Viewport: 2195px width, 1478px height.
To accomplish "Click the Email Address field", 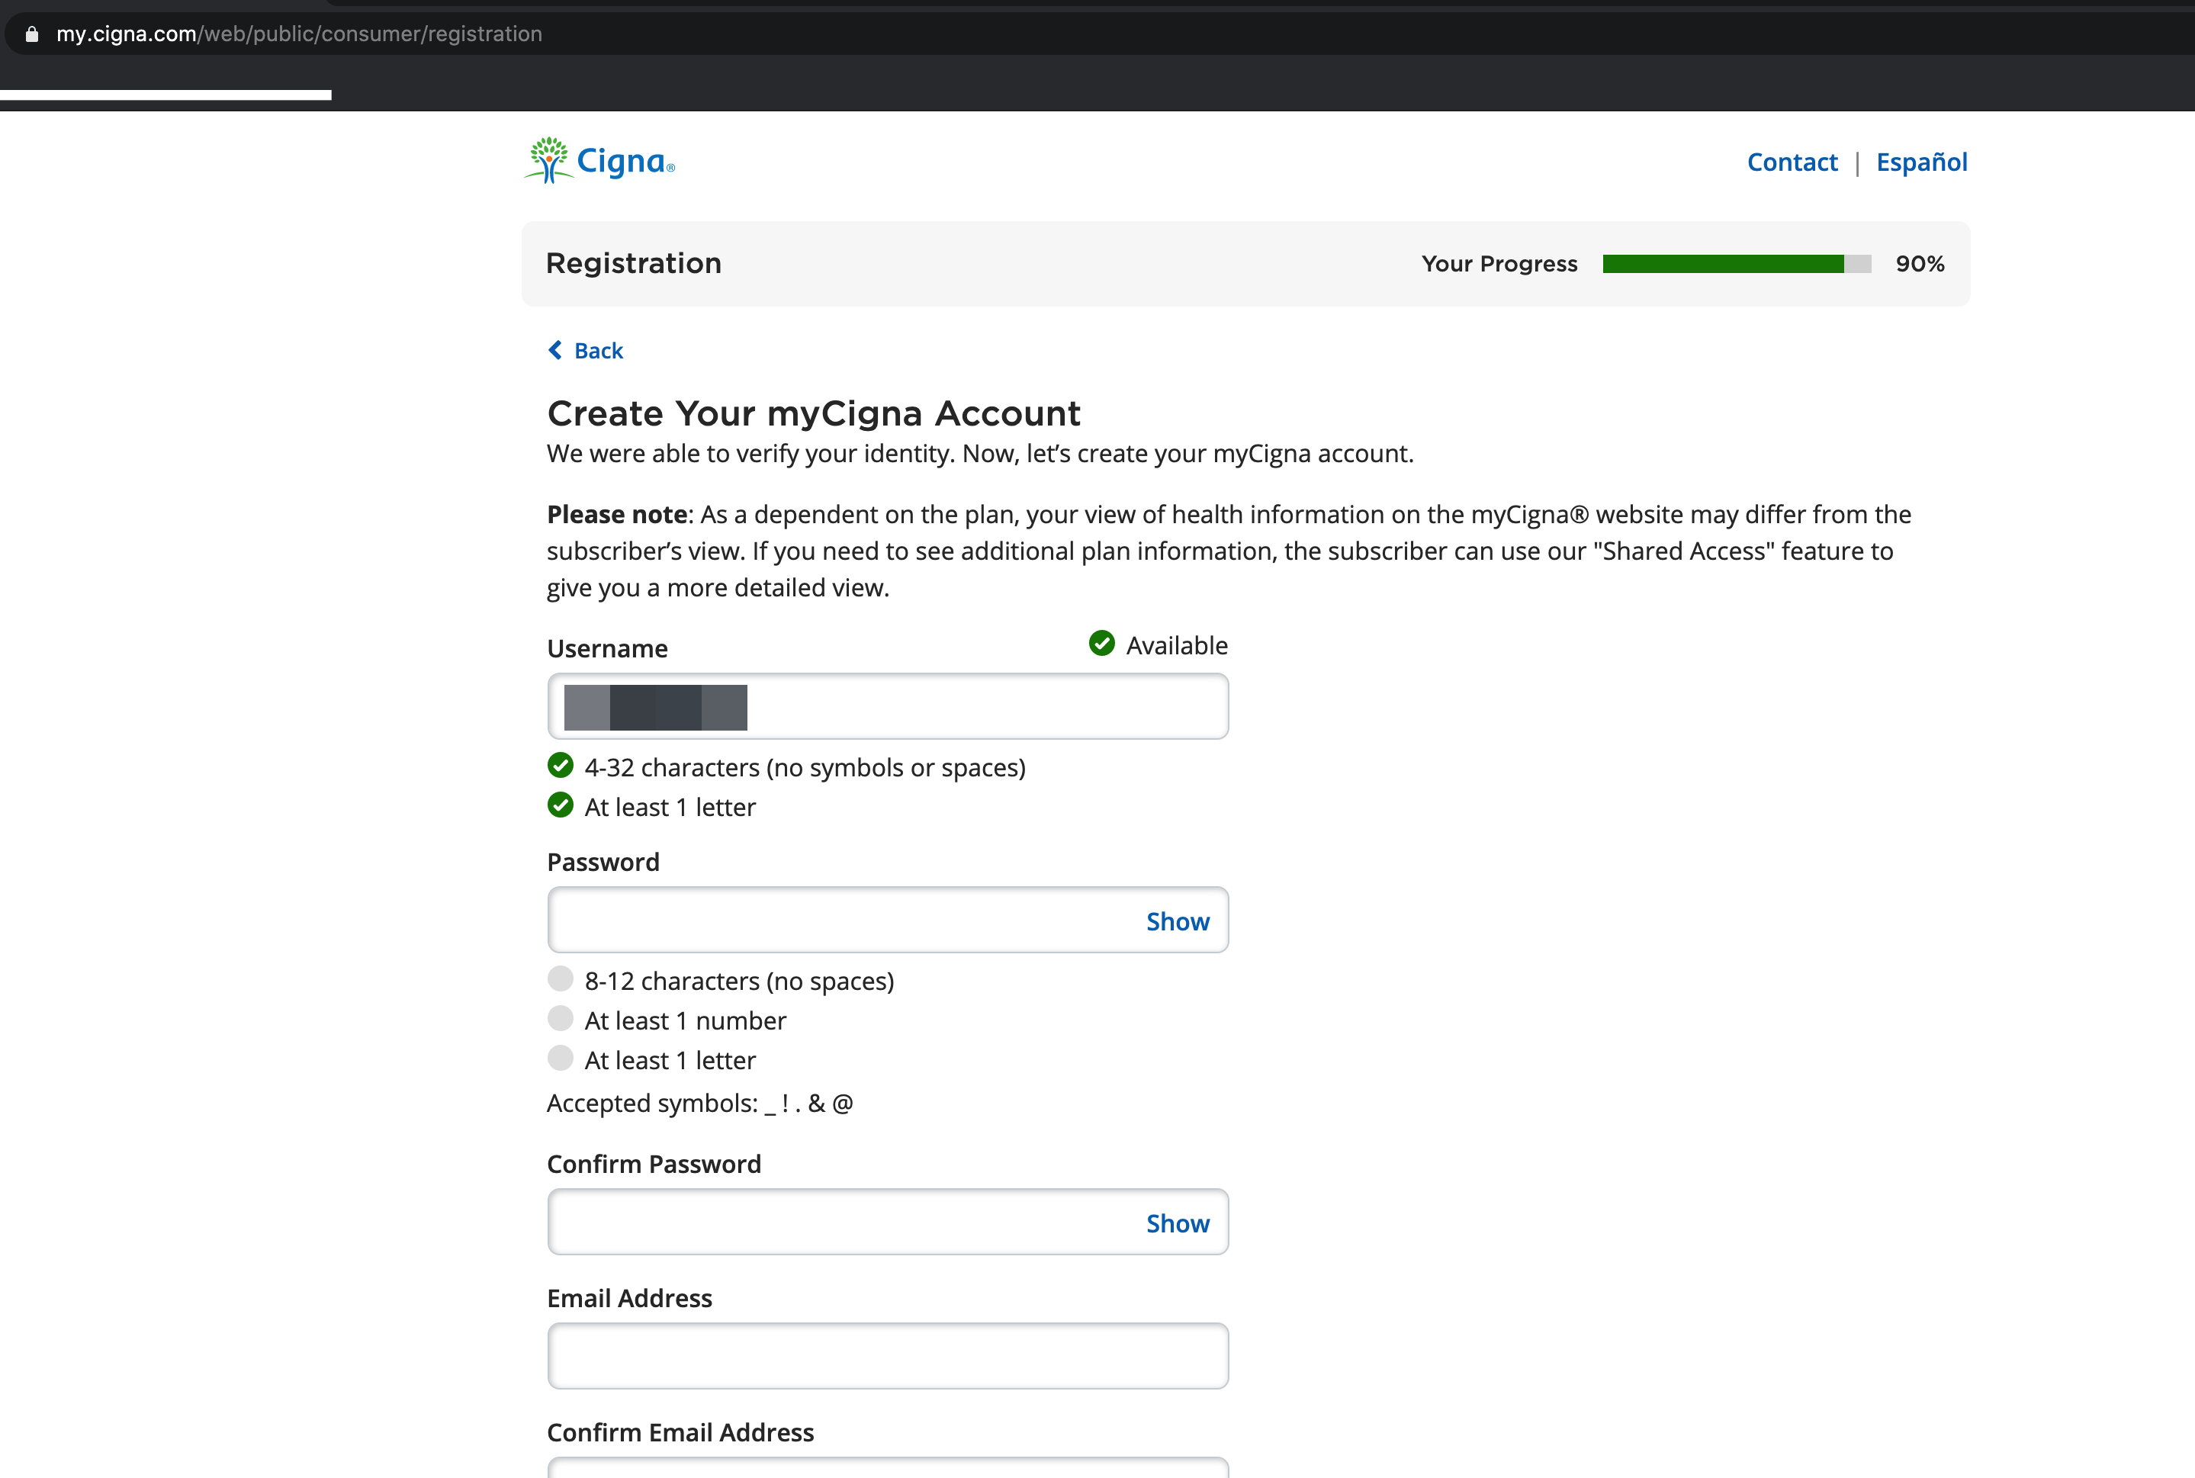I will click(x=887, y=1355).
